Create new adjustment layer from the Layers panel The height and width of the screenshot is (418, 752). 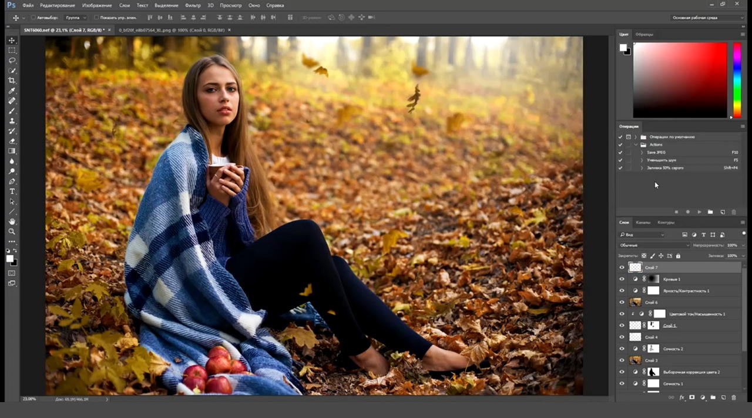(x=703, y=397)
